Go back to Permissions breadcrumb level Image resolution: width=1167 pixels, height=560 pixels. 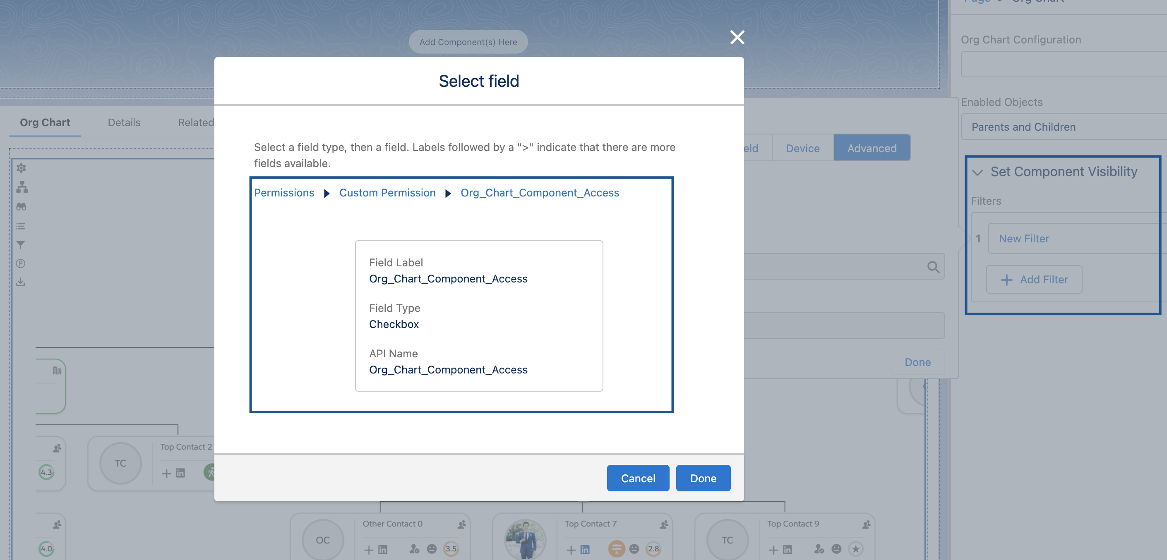283,193
